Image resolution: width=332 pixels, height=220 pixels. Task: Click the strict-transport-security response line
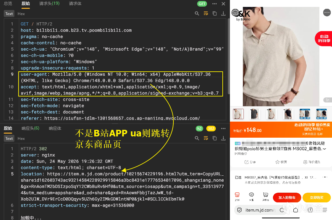pyautogui.click(x=77, y=205)
